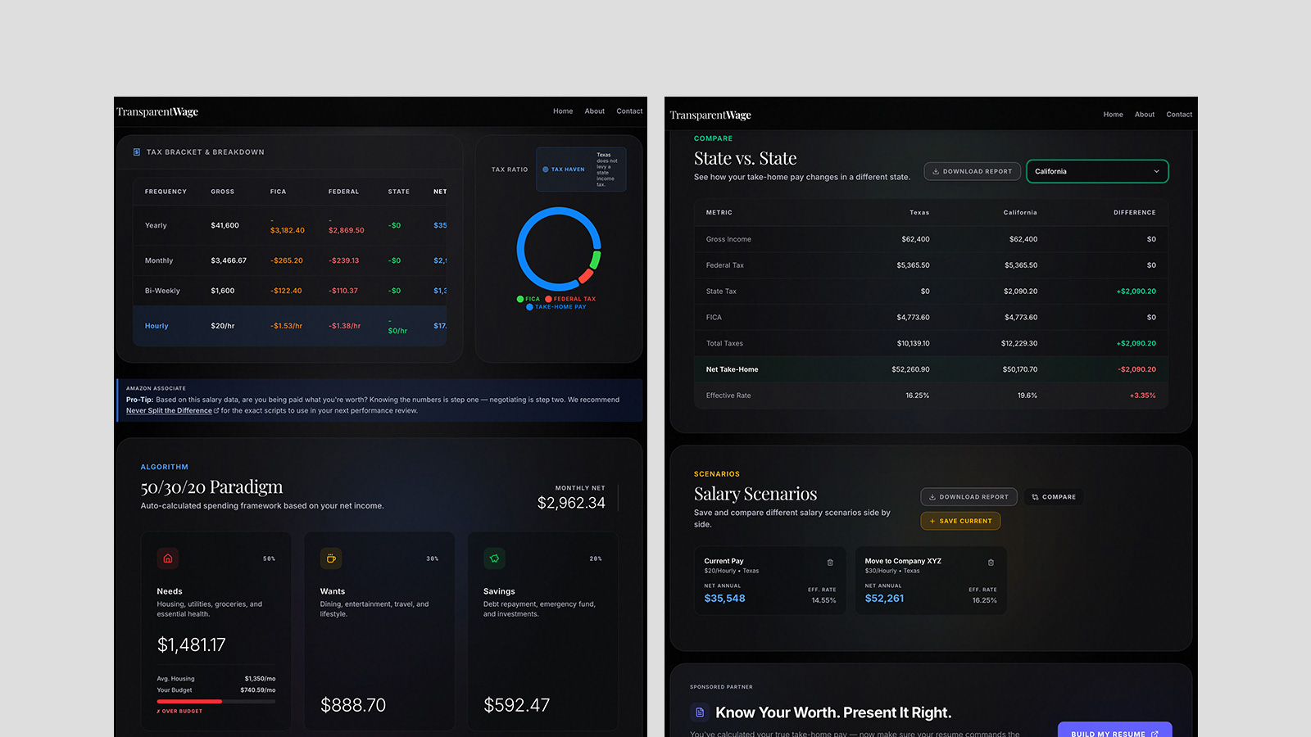Click the Net Take-Home row label
This screenshot has width=1311, height=737.
coord(732,369)
